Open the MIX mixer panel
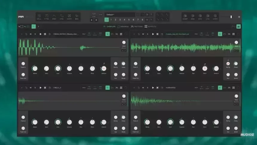Viewport: 257px width, 145px height. coord(77,17)
